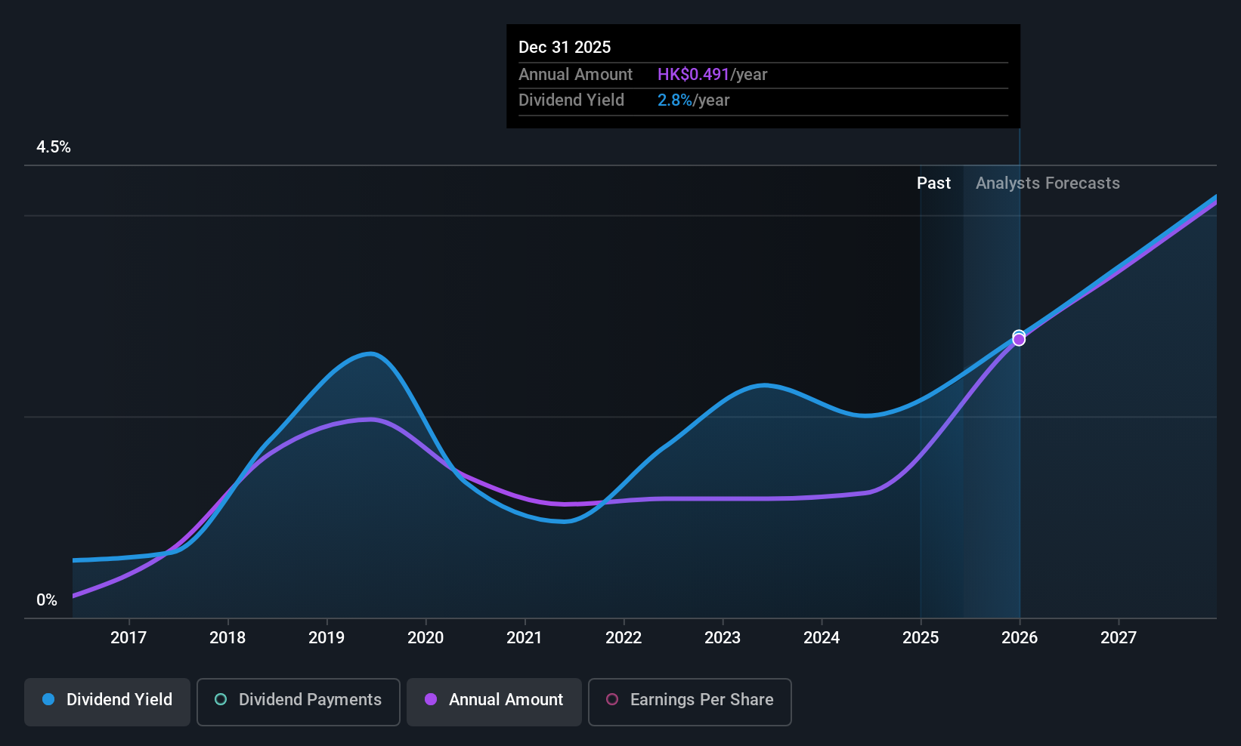The image size is (1241, 746).
Task: Click the 2025 x-axis label
Action: pyautogui.click(x=921, y=637)
